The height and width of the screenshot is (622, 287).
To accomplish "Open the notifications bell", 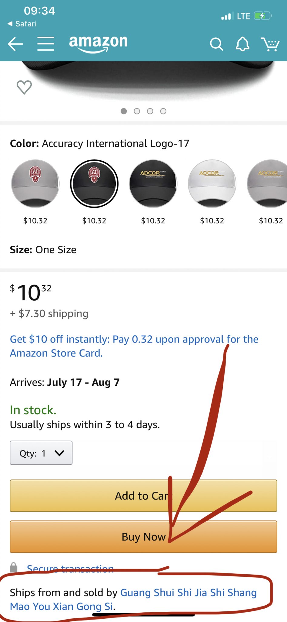I will (x=242, y=44).
